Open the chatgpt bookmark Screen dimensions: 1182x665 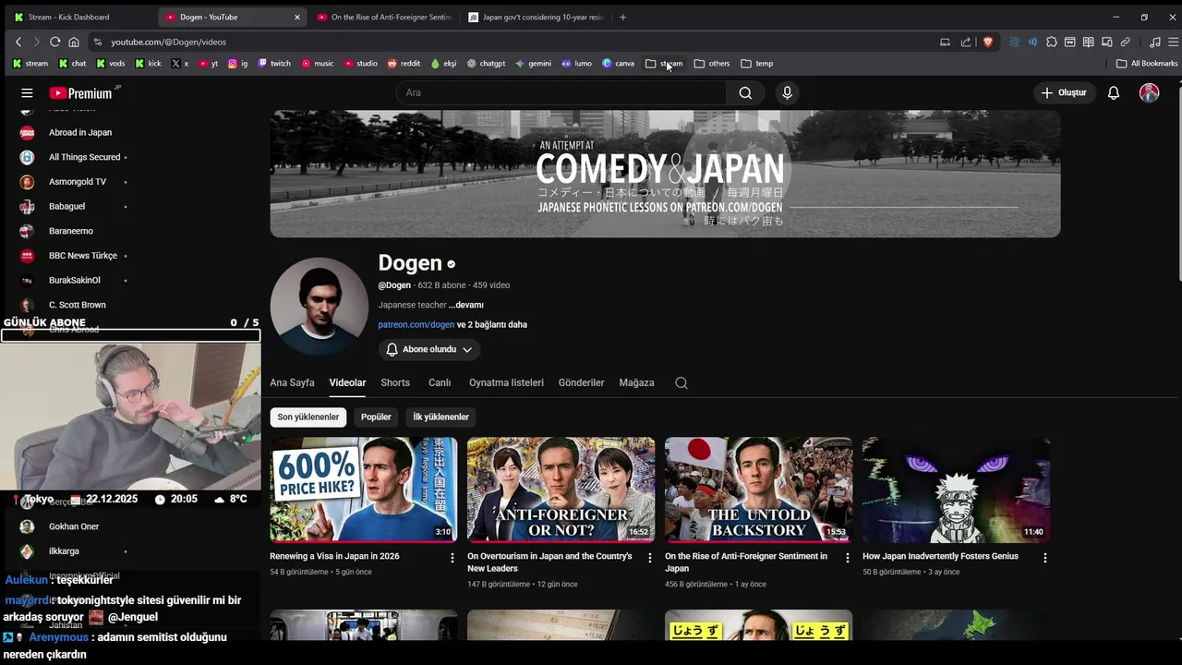point(486,64)
